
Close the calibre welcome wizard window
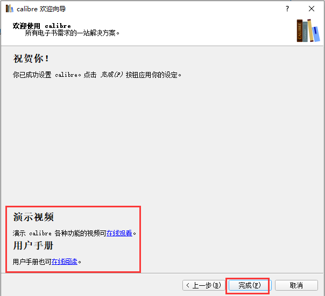pyautogui.click(x=312, y=9)
